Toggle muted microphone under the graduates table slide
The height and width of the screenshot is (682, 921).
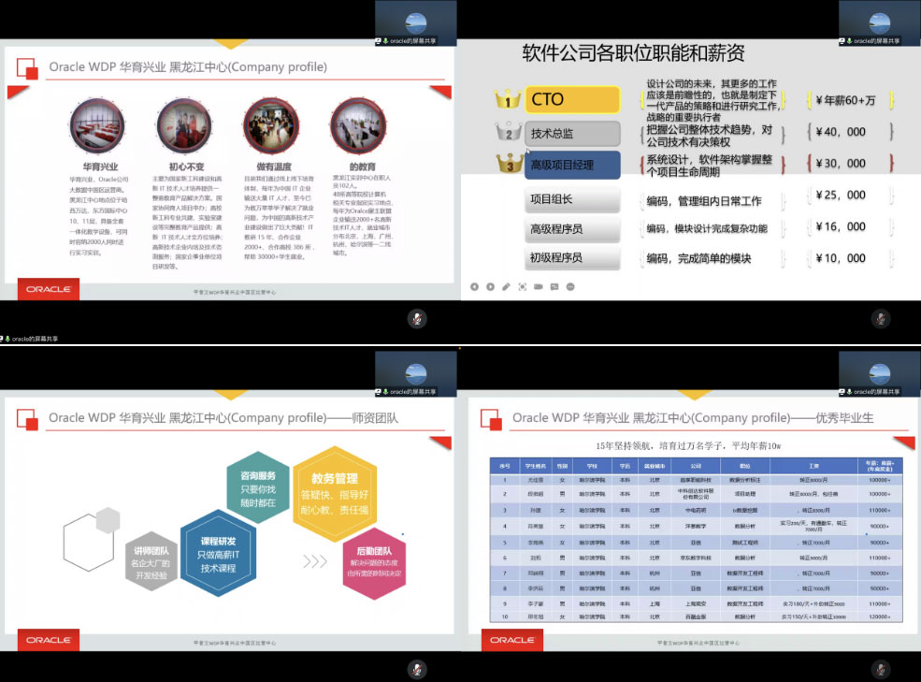(x=879, y=668)
